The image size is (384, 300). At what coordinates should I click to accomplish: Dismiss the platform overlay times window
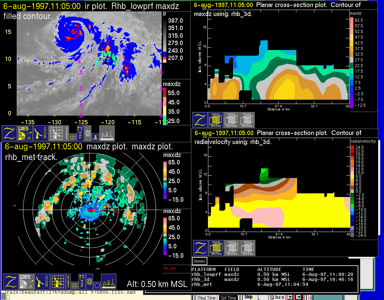coord(199,261)
